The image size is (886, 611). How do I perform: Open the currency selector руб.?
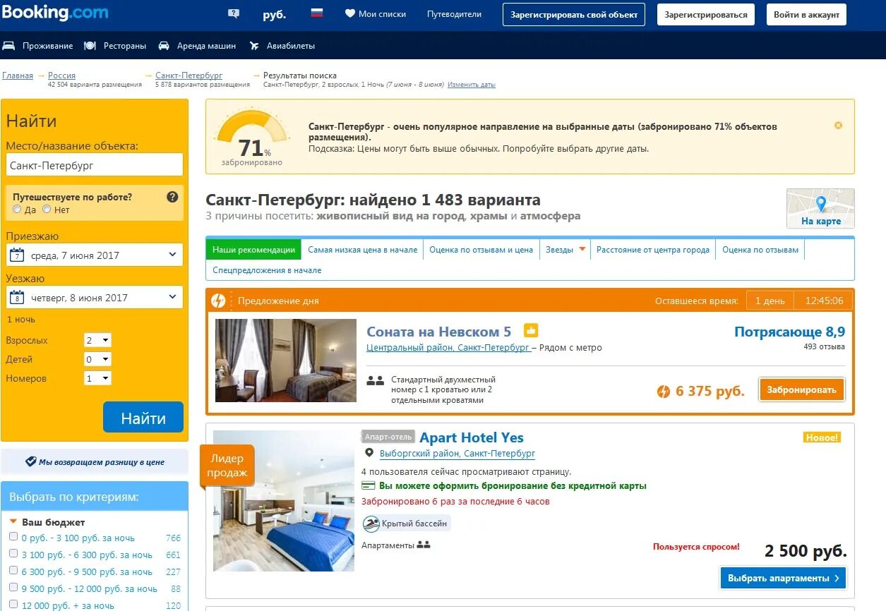click(x=274, y=14)
